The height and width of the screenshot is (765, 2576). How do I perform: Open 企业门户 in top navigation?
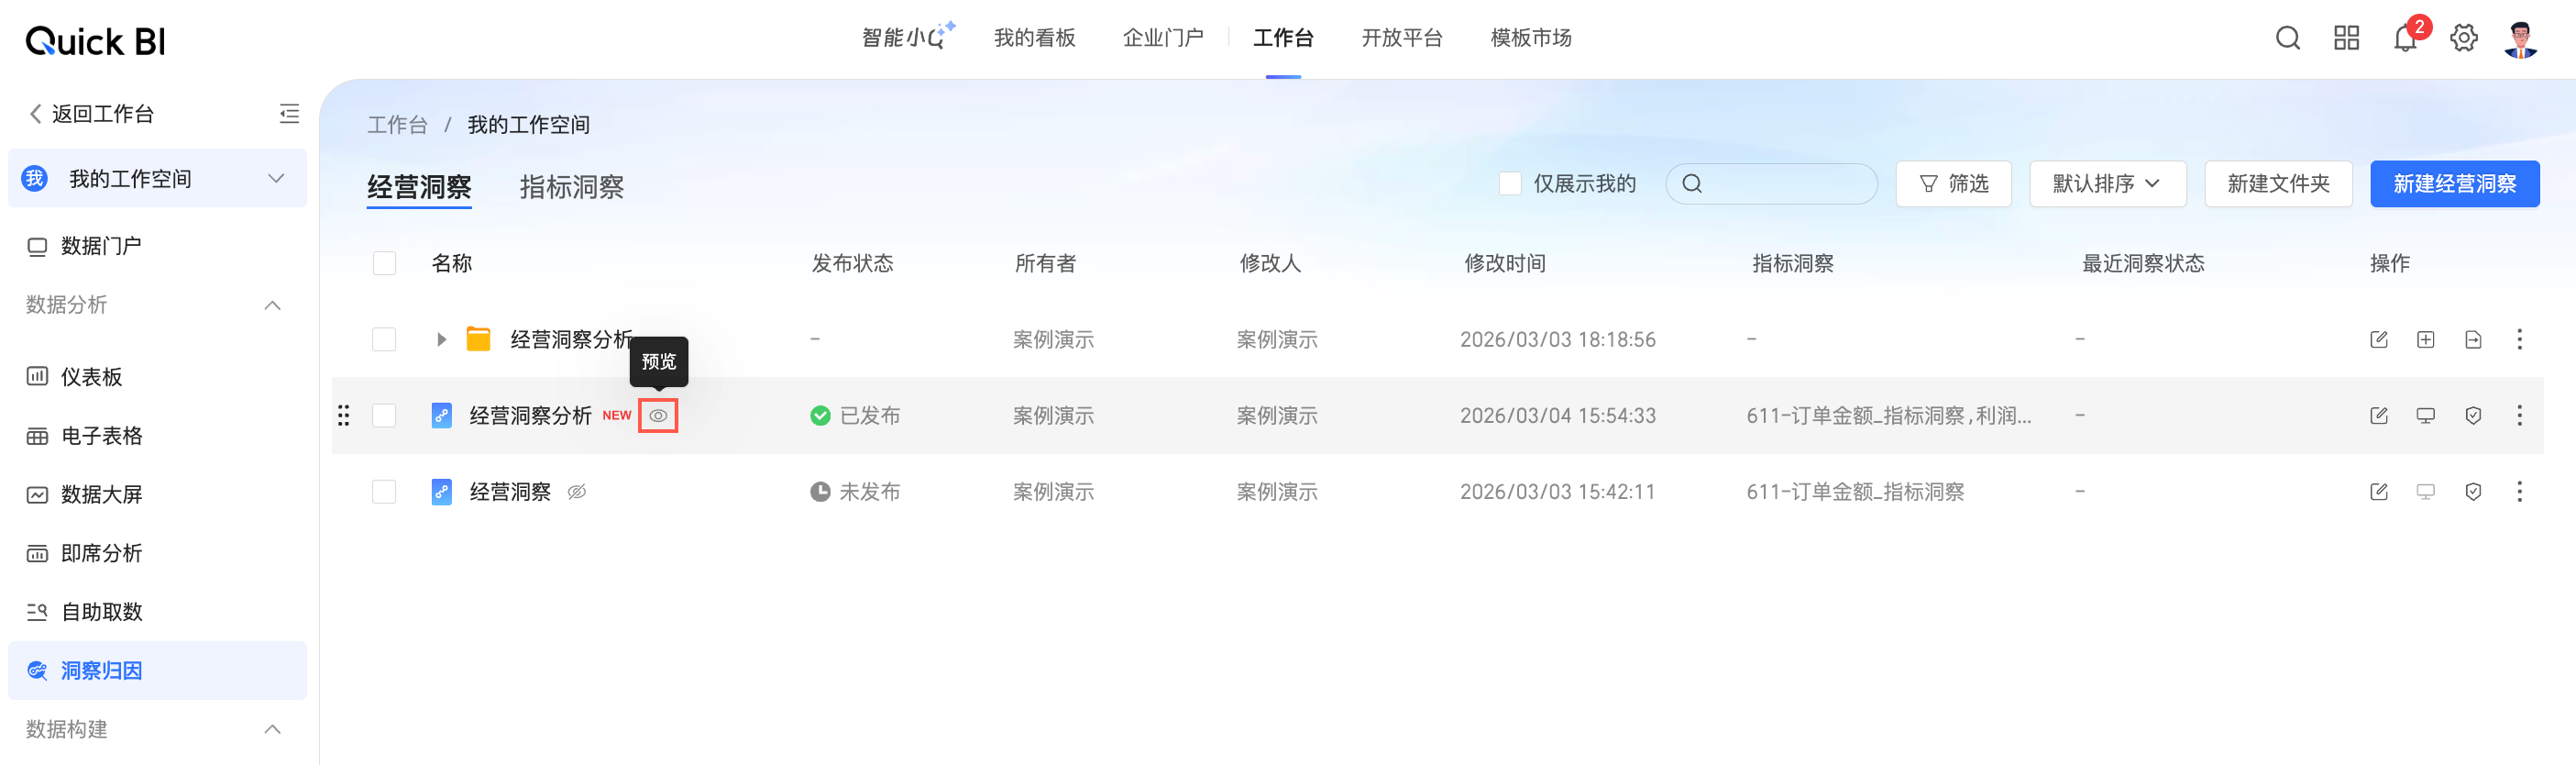click(1163, 37)
